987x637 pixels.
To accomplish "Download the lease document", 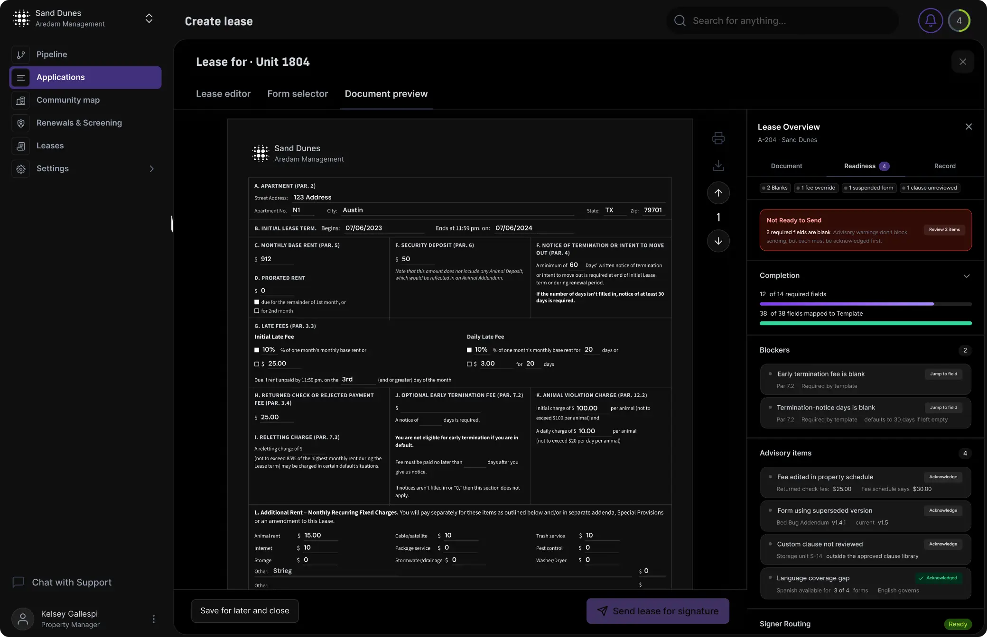I will pos(718,165).
